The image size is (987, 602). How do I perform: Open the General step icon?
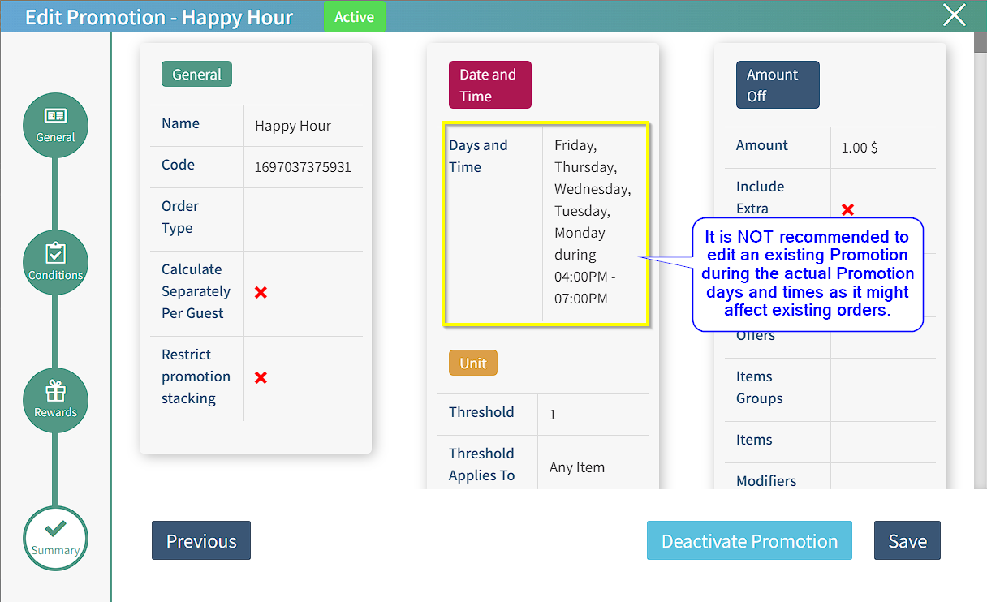[x=55, y=125]
